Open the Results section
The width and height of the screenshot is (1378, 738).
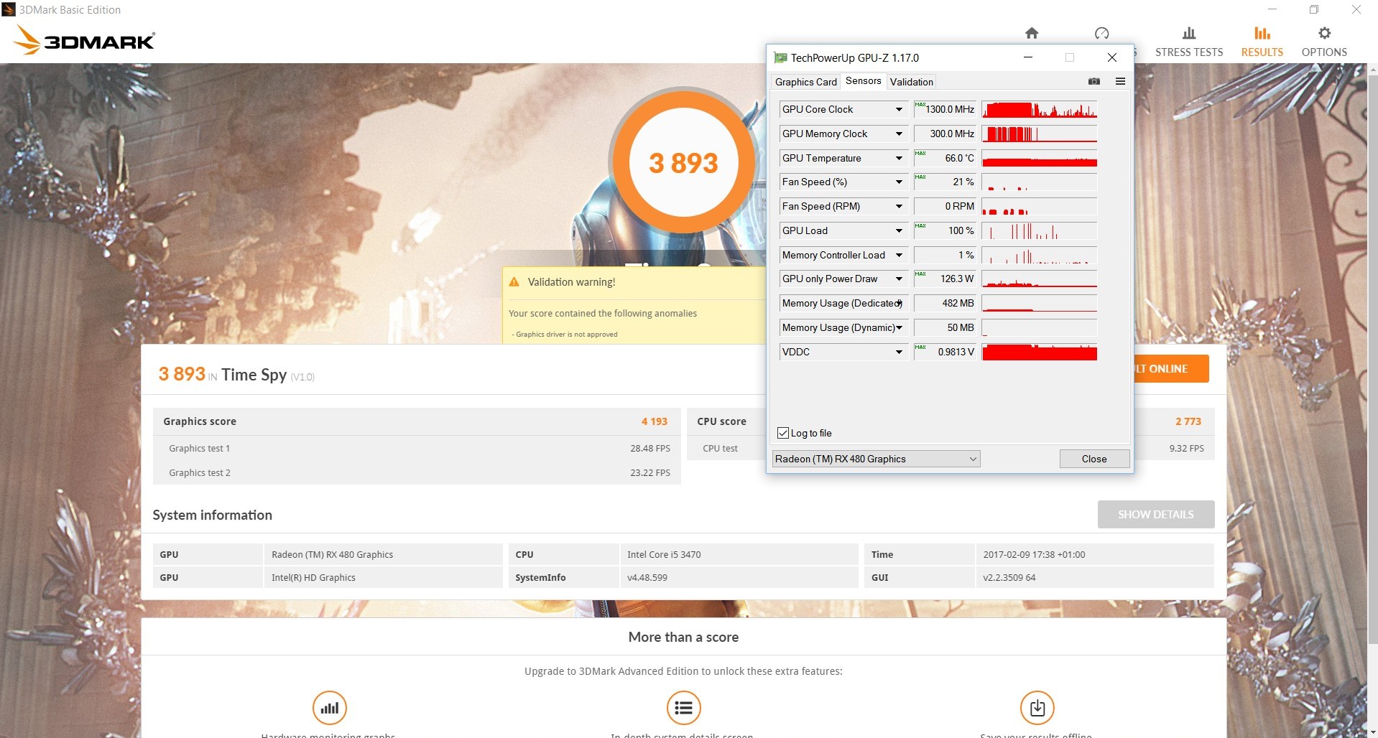point(1262,42)
